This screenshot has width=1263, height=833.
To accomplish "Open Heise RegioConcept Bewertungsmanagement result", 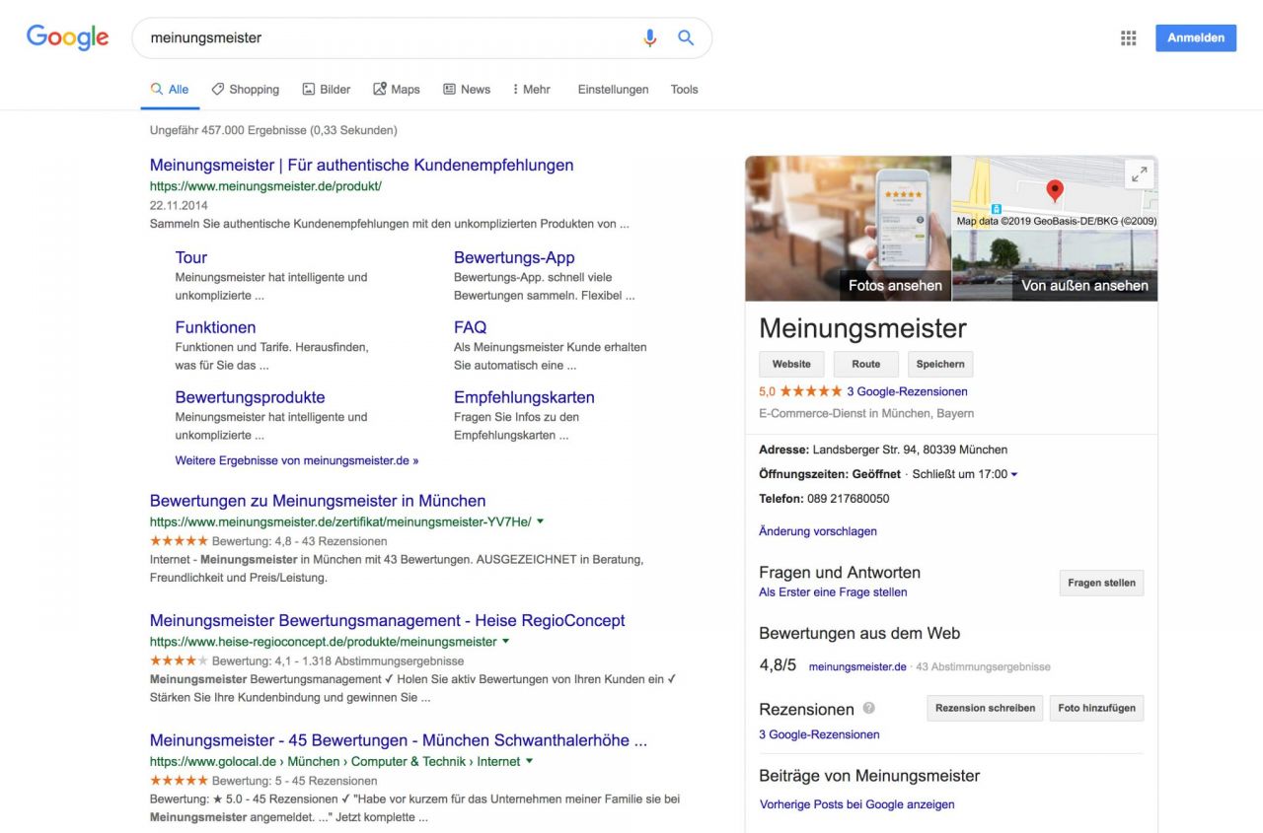I will click(x=387, y=621).
